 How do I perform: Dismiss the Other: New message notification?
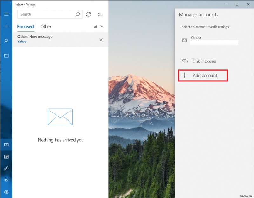(x=101, y=40)
